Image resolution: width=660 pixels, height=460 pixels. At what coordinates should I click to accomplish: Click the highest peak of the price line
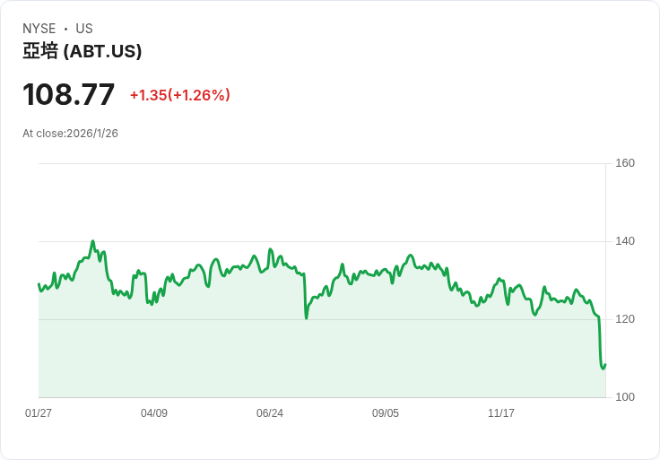coord(93,241)
